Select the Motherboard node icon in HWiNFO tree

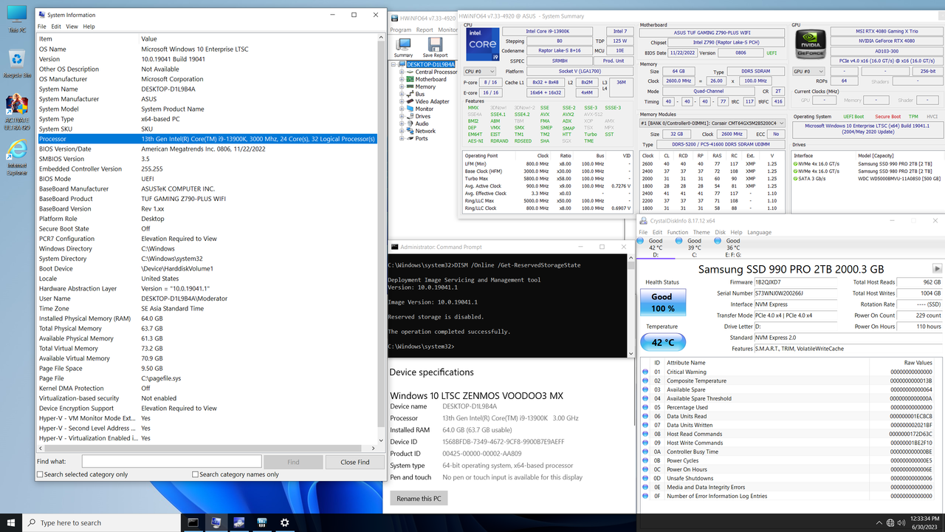pyautogui.click(x=410, y=79)
